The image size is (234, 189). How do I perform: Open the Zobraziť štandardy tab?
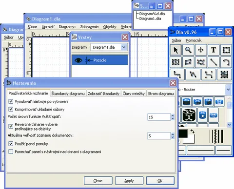point(104,94)
